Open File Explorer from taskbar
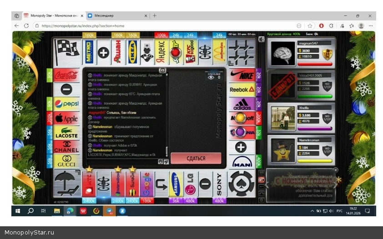The width and height of the screenshot is (383, 239). pos(57,211)
